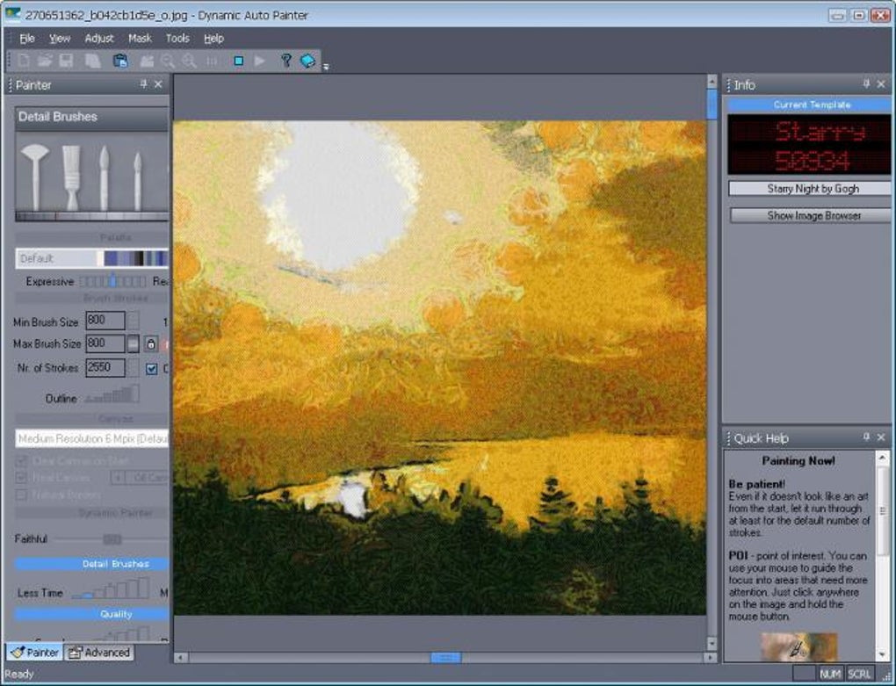Click the Nr. of Strokes stepper
896x686 pixels.
pyautogui.click(x=133, y=368)
